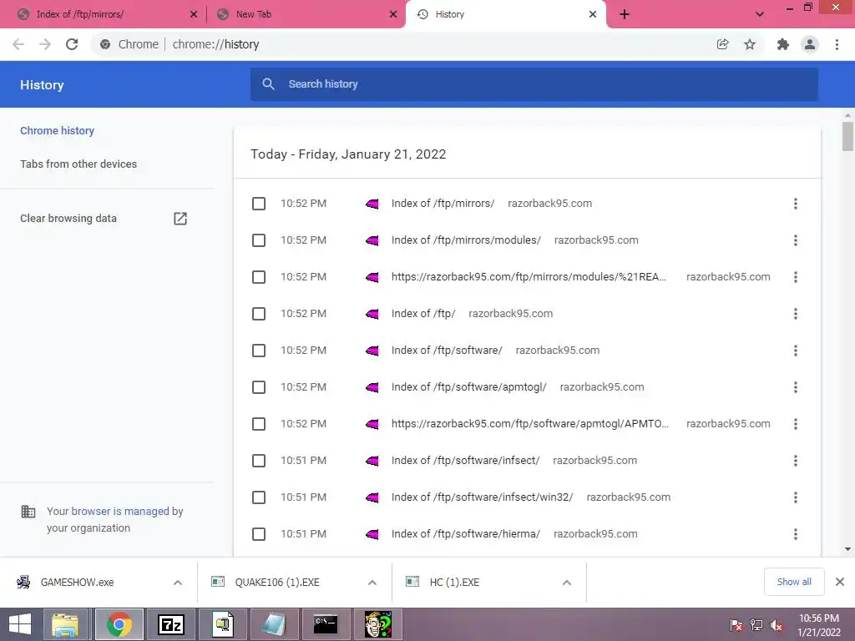
Task: Open 7-Zip from the taskbar
Action: click(x=170, y=624)
